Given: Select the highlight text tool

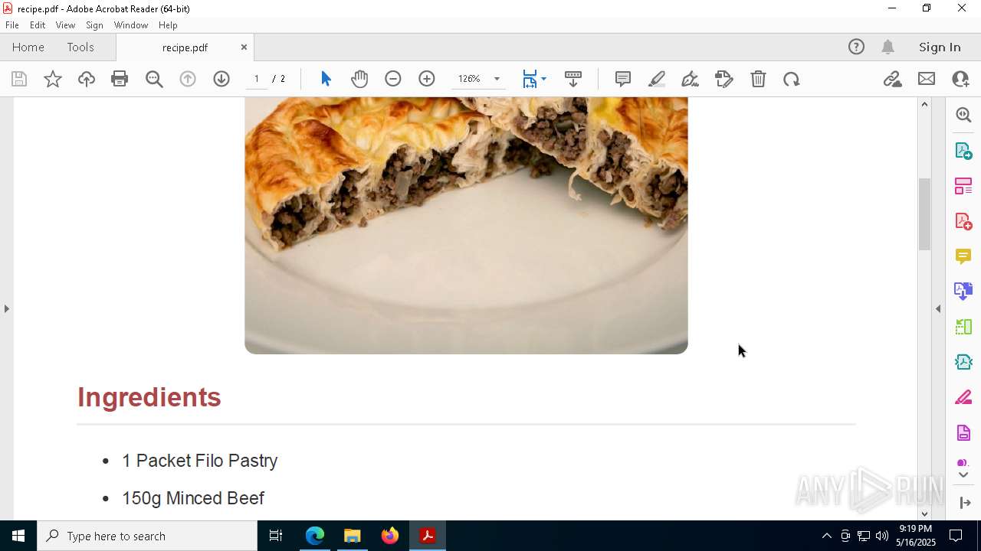Looking at the screenshot, I should click(657, 79).
